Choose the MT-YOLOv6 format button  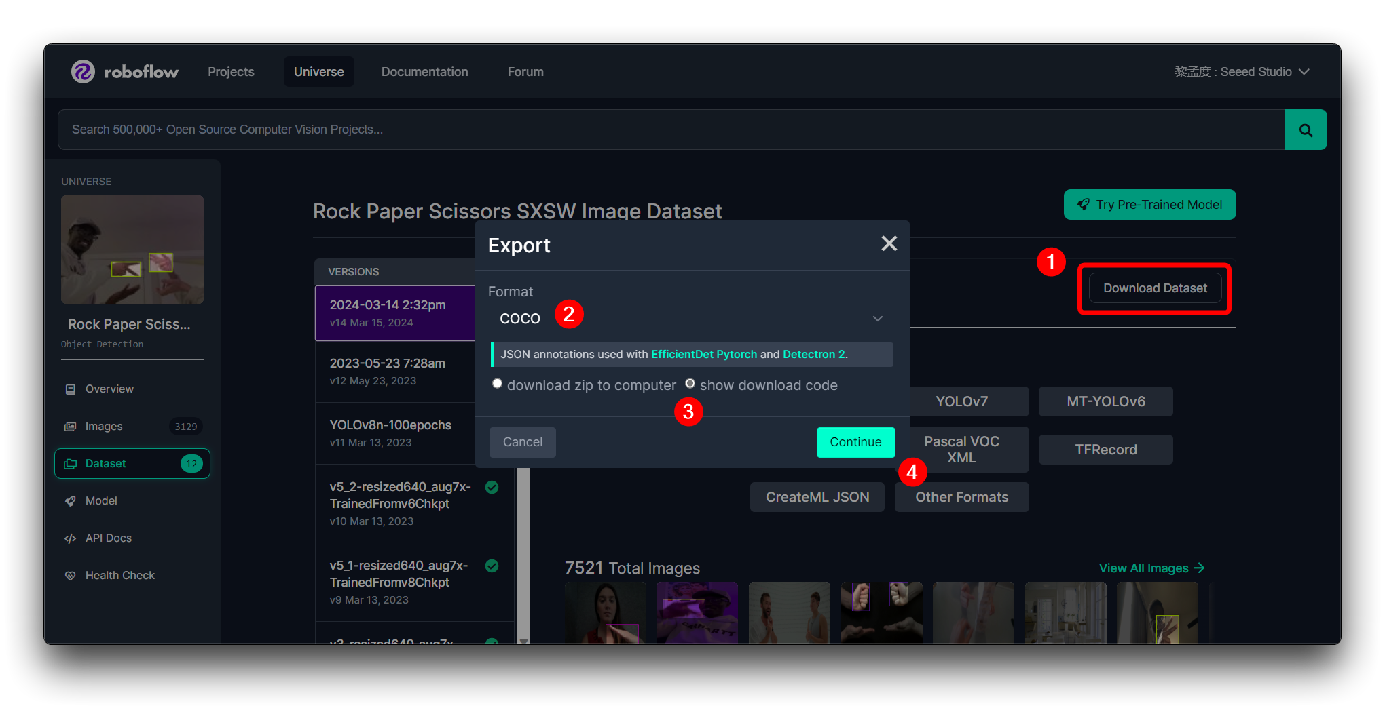pos(1105,401)
